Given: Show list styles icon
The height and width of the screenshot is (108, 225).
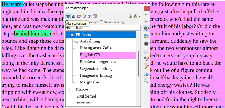Looking at the screenshot, I should 89,16.
